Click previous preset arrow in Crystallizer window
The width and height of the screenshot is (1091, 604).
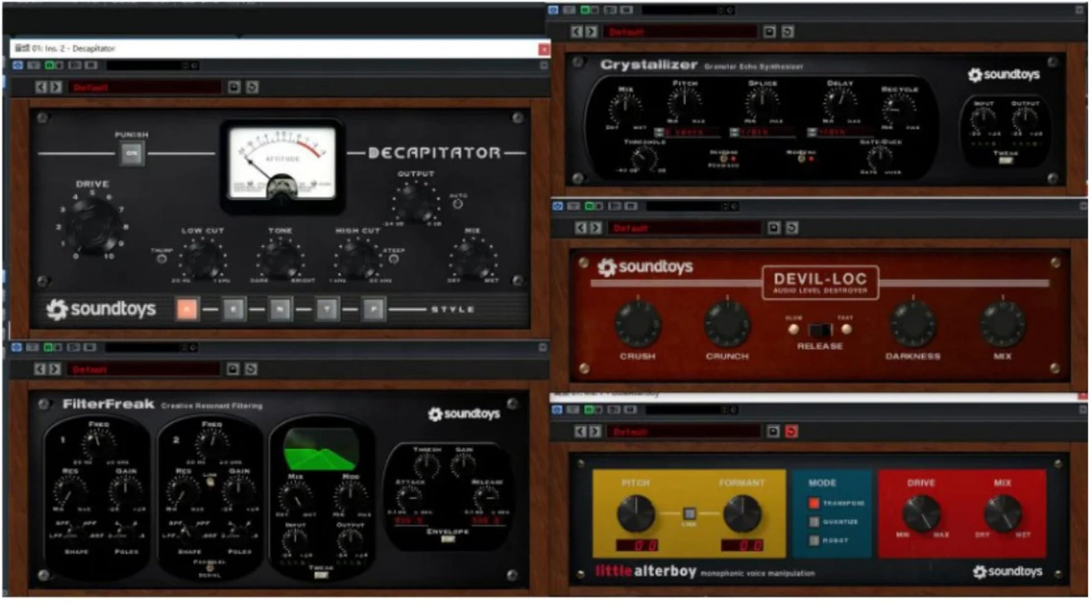click(x=576, y=32)
